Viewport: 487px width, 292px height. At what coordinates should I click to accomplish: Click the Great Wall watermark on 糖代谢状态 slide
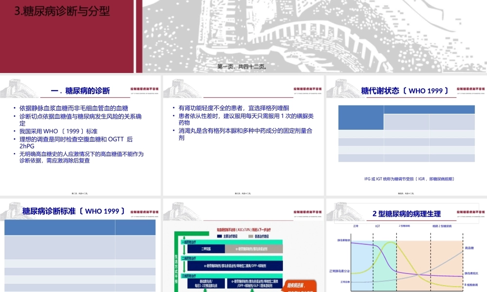[x=341, y=88]
